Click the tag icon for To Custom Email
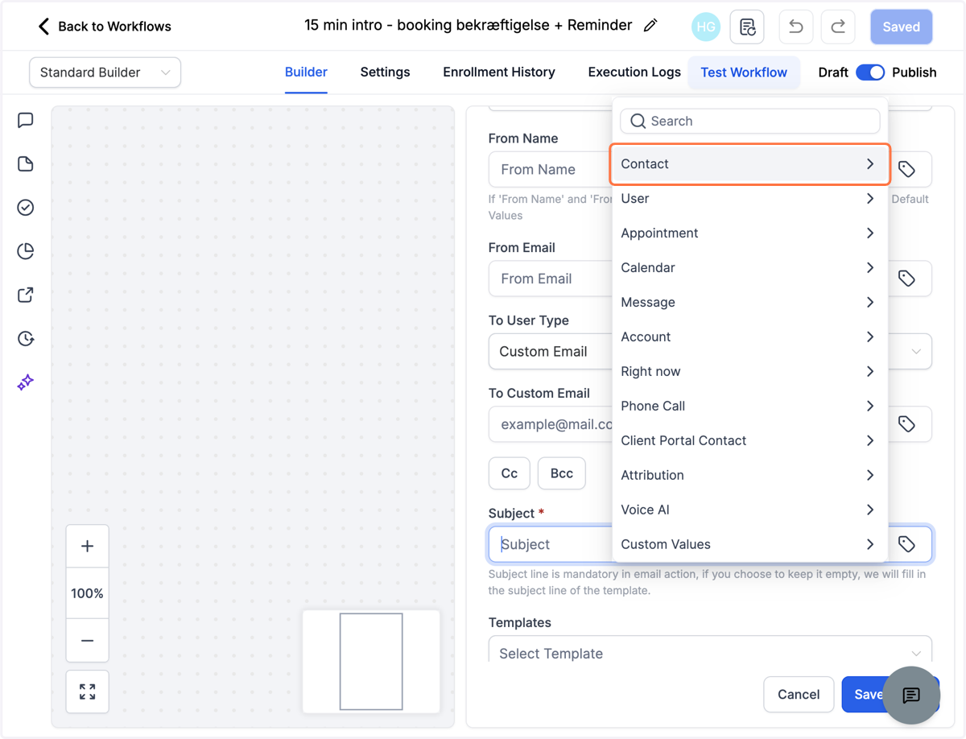Screen dimensions: 966x739 click(907, 424)
